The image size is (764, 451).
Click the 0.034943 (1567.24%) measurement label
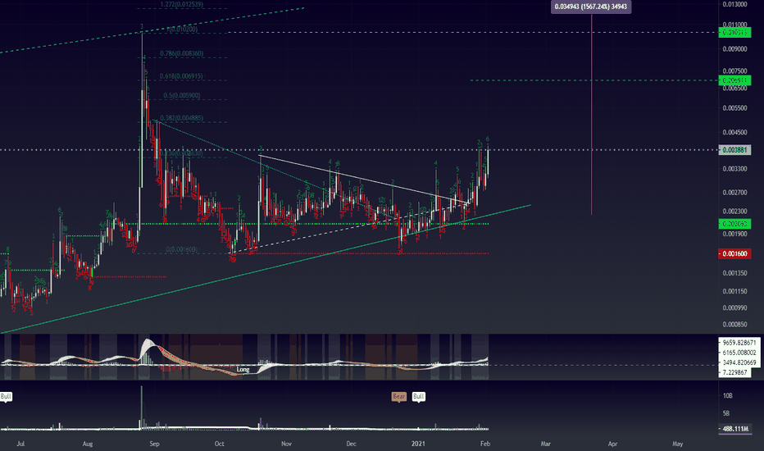[x=591, y=7]
